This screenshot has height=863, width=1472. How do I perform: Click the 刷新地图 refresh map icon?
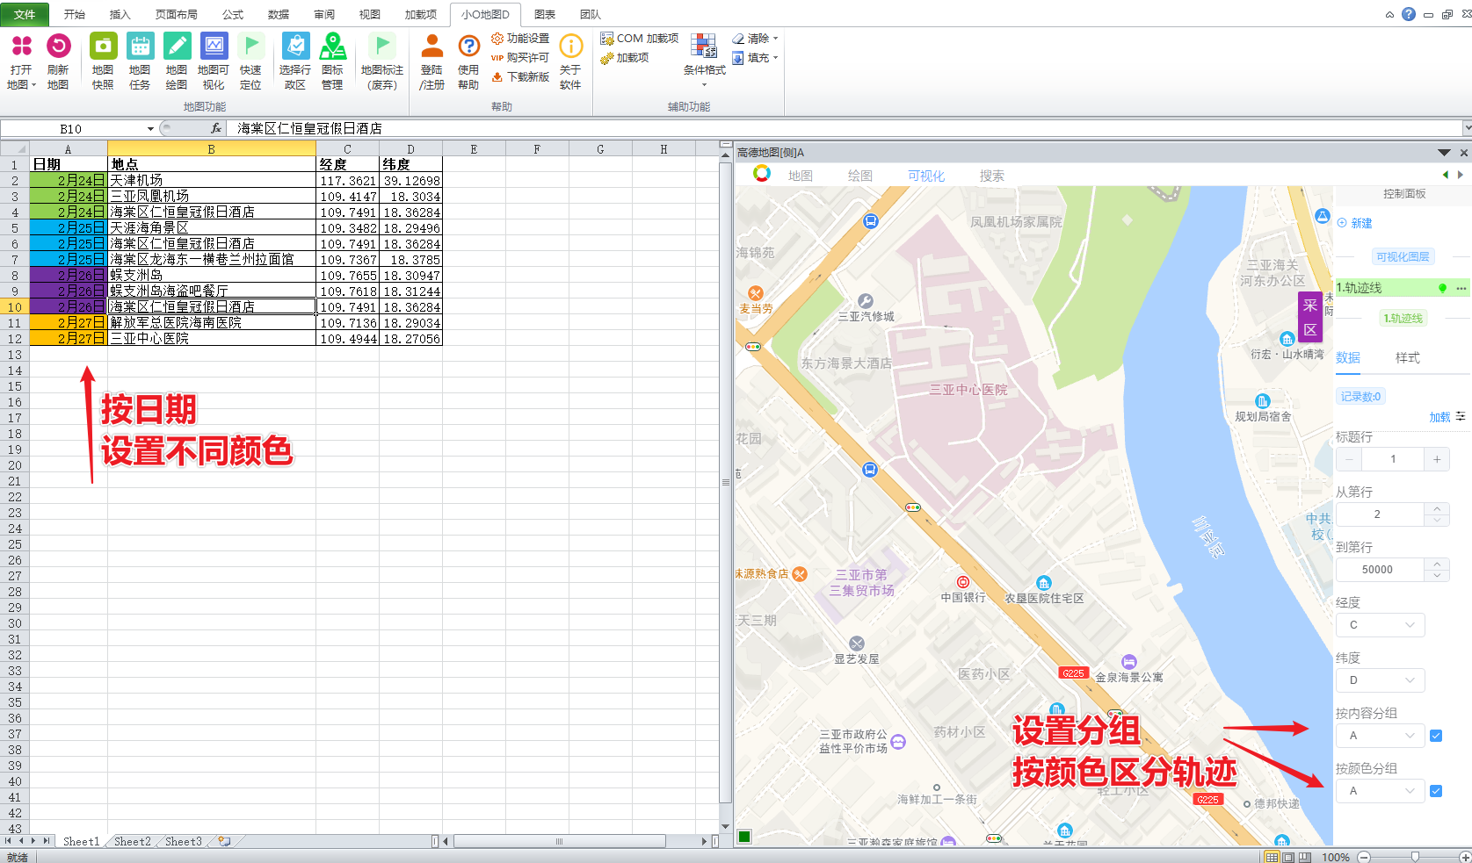(58, 61)
